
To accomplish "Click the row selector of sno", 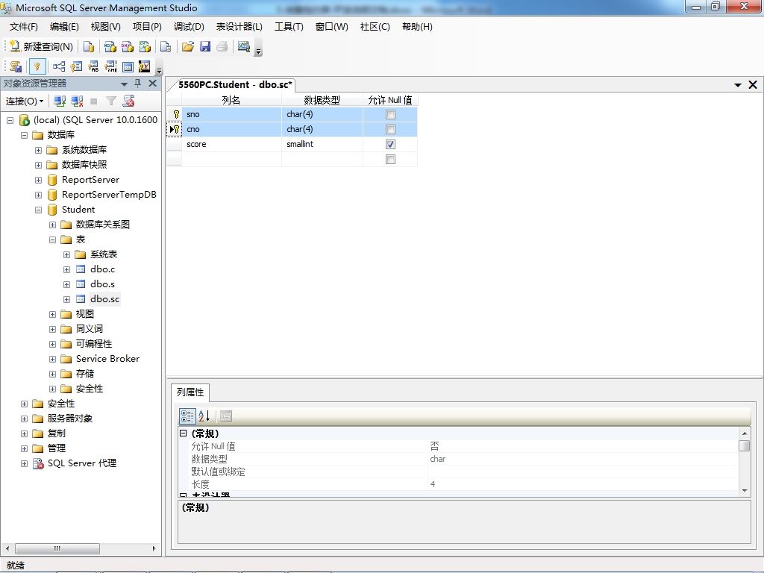I will point(175,114).
